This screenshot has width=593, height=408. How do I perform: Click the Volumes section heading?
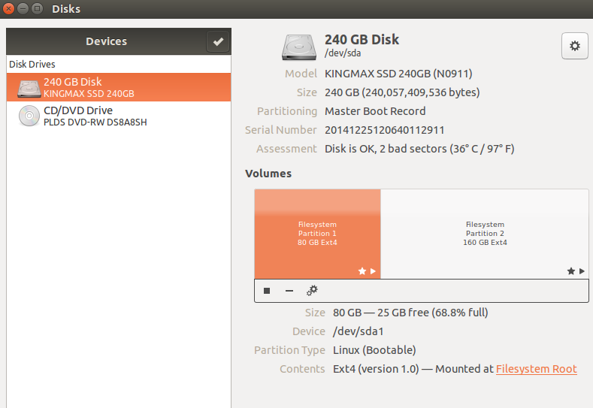coord(268,174)
